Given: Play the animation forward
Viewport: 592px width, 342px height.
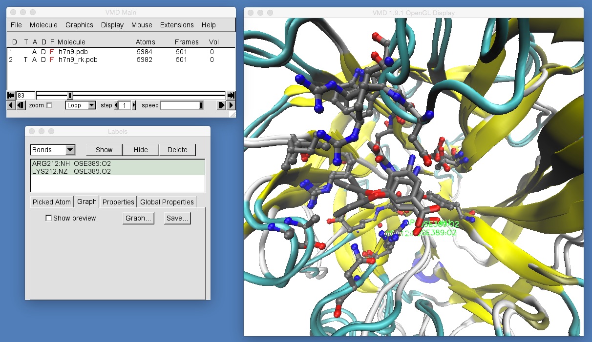Looking at the screenshot, I should click(x=231, y=105).
